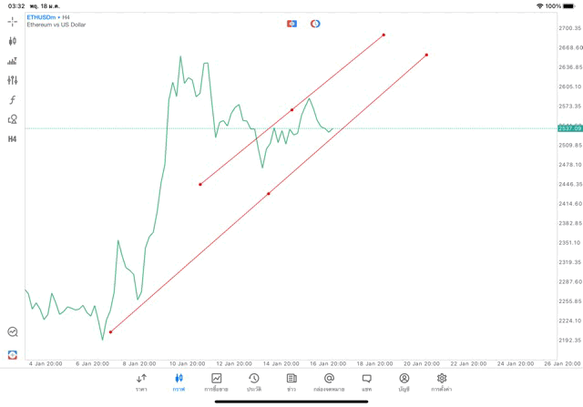
Task: Toggle the red-blue circular clock icon
Action: [x=315, y=24]
